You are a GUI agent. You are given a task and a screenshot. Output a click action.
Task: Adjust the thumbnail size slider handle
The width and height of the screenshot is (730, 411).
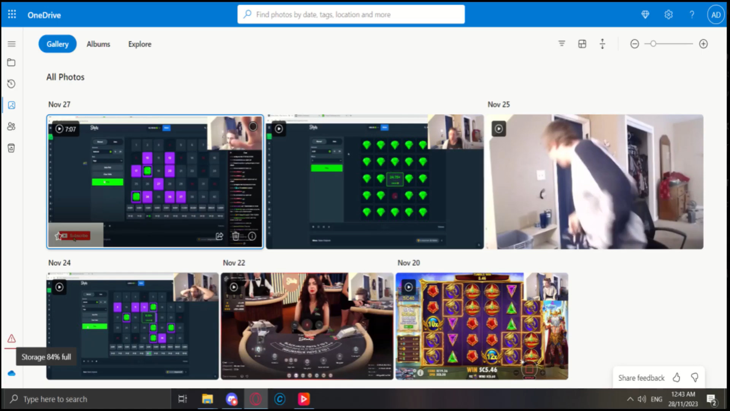coord(653,44)
